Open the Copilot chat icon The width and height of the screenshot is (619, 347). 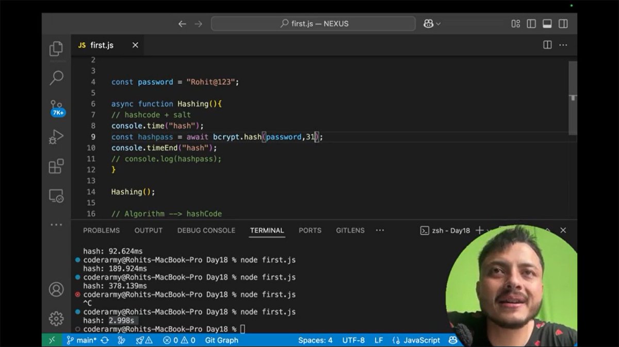pyautogui.click(x=428, y=24)
